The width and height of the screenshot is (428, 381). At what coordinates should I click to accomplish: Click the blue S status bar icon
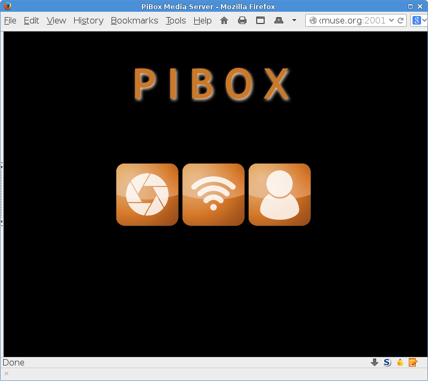387,362
